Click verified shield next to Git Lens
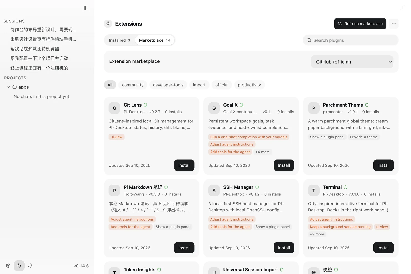411x274 pixels. 145,105
